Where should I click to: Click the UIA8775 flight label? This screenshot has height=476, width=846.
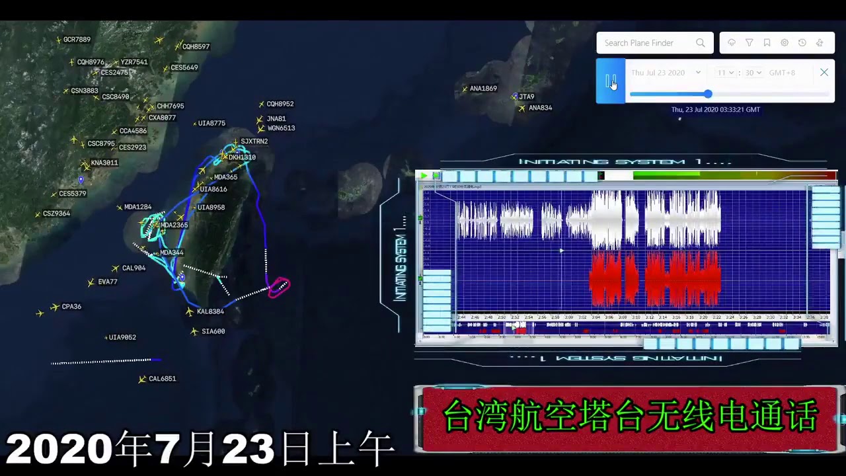[211, 123]
